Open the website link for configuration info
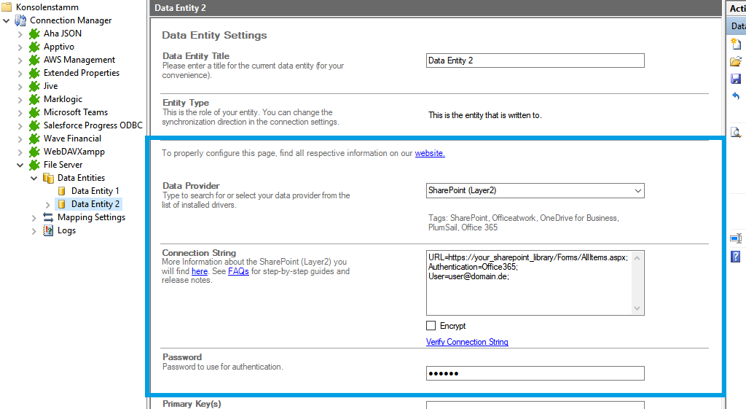746x409 pixels. click(x=430, y=153)
